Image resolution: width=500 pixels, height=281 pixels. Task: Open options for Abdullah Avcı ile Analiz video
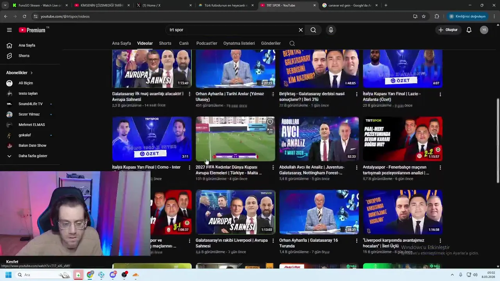pos(357,167)
